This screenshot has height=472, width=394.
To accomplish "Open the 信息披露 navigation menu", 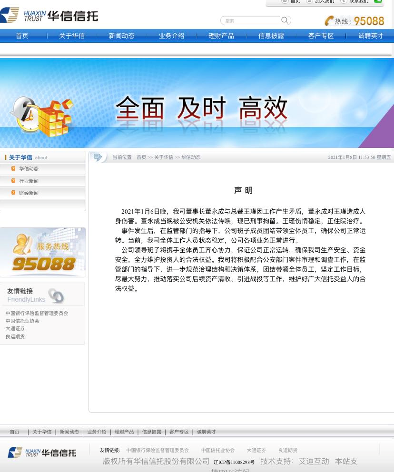I will pos(271,36).
